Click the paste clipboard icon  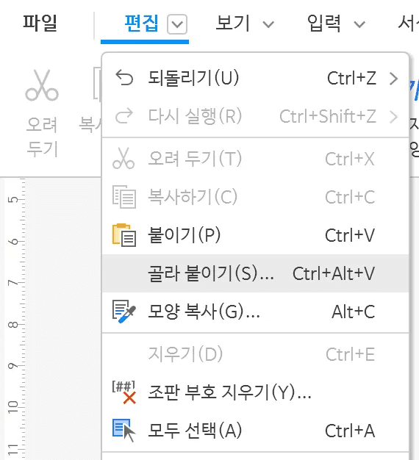(124, 235)
